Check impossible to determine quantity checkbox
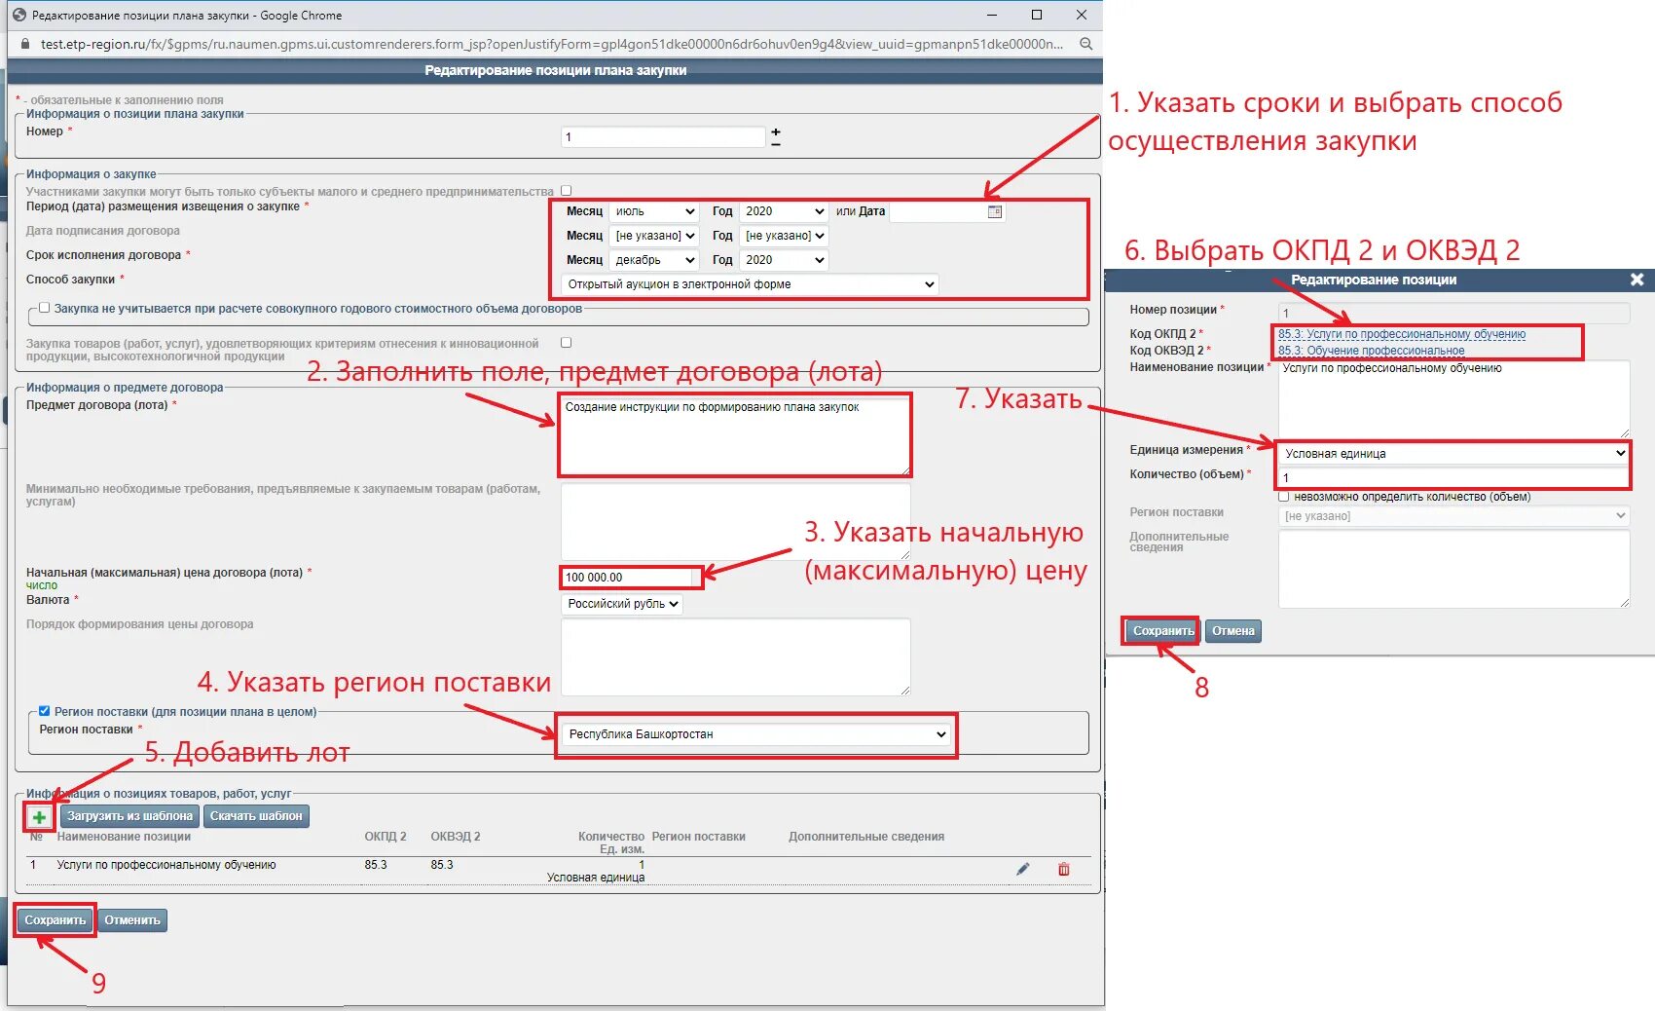This screenshot has height=1011, width=1655. (1284, 497)
